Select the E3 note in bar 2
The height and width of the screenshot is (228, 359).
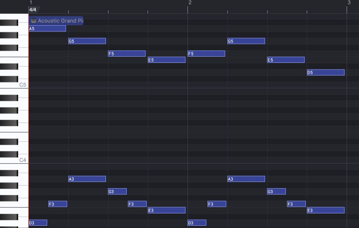coord(326,210)
